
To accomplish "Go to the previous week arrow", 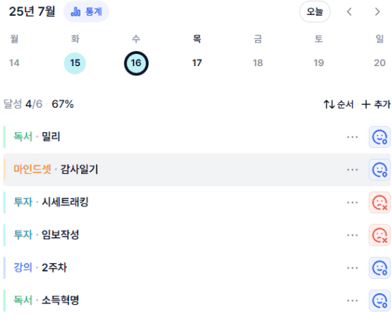I will [350, 11].
